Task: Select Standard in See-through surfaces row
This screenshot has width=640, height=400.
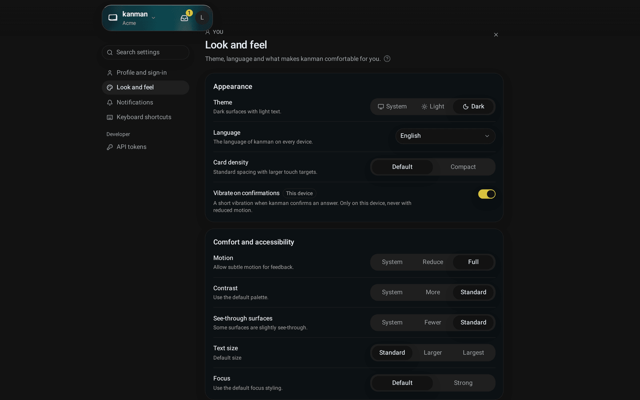Action: [473, 323]
